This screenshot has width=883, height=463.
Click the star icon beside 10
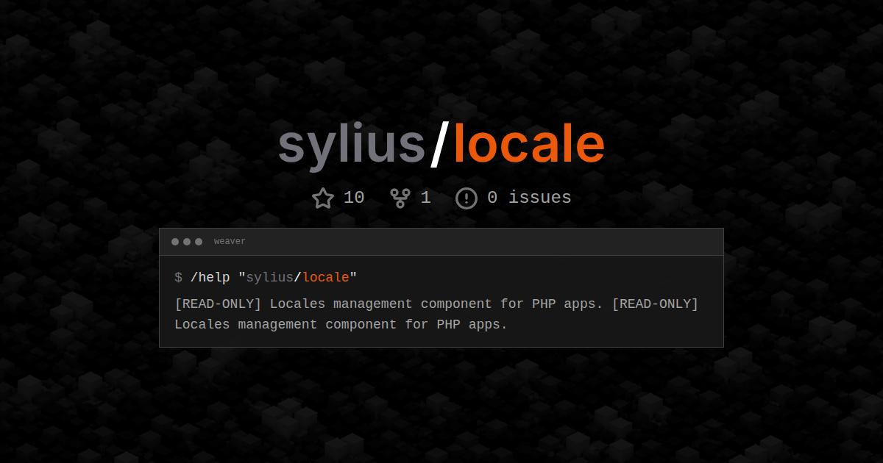323,198
